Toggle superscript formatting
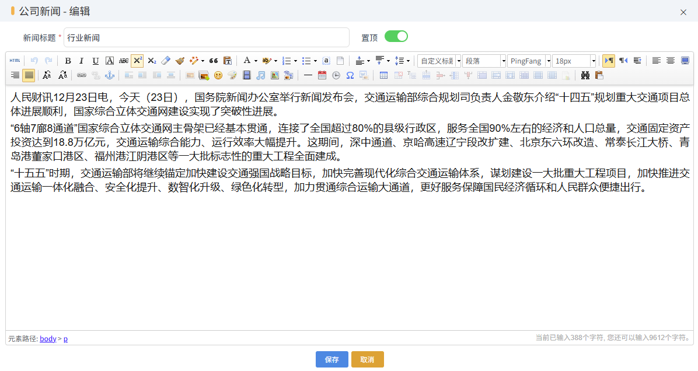698x371 pixels. pos(137,61)
